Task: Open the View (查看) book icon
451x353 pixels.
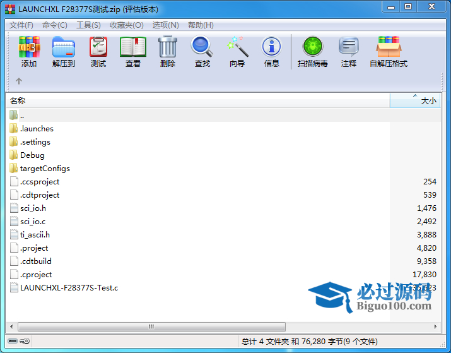Action: click(133, 47)
